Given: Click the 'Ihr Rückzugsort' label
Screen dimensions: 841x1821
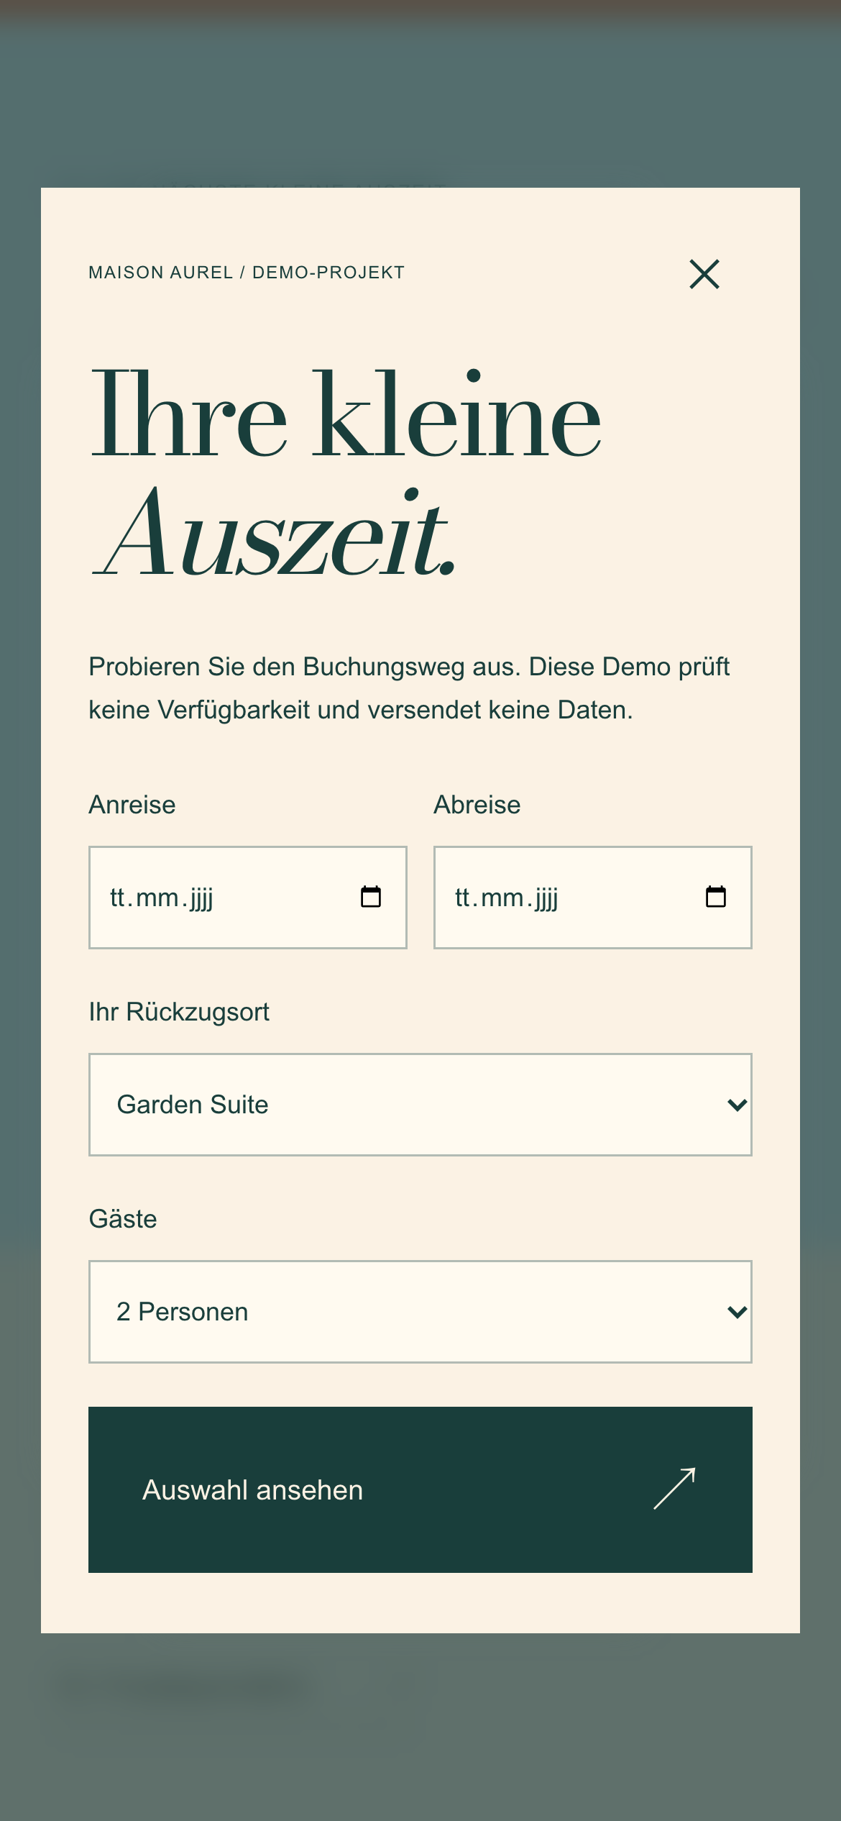Looking at the screenshot, I should pyautogui.click(x=179, y=1012).
